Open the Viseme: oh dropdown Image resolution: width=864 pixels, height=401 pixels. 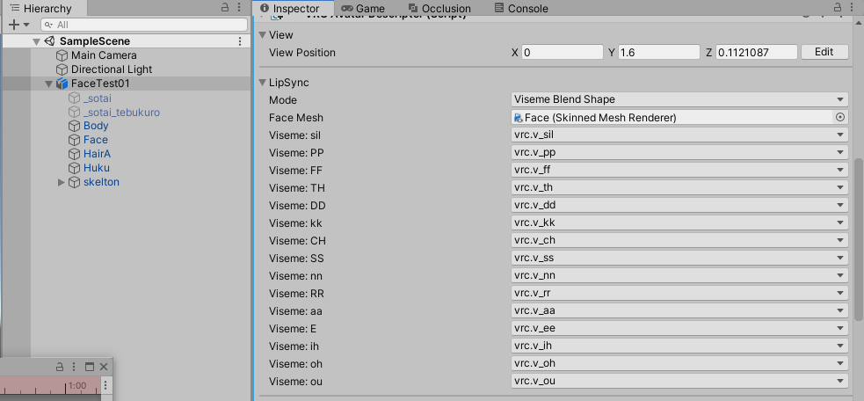point(679,363)
